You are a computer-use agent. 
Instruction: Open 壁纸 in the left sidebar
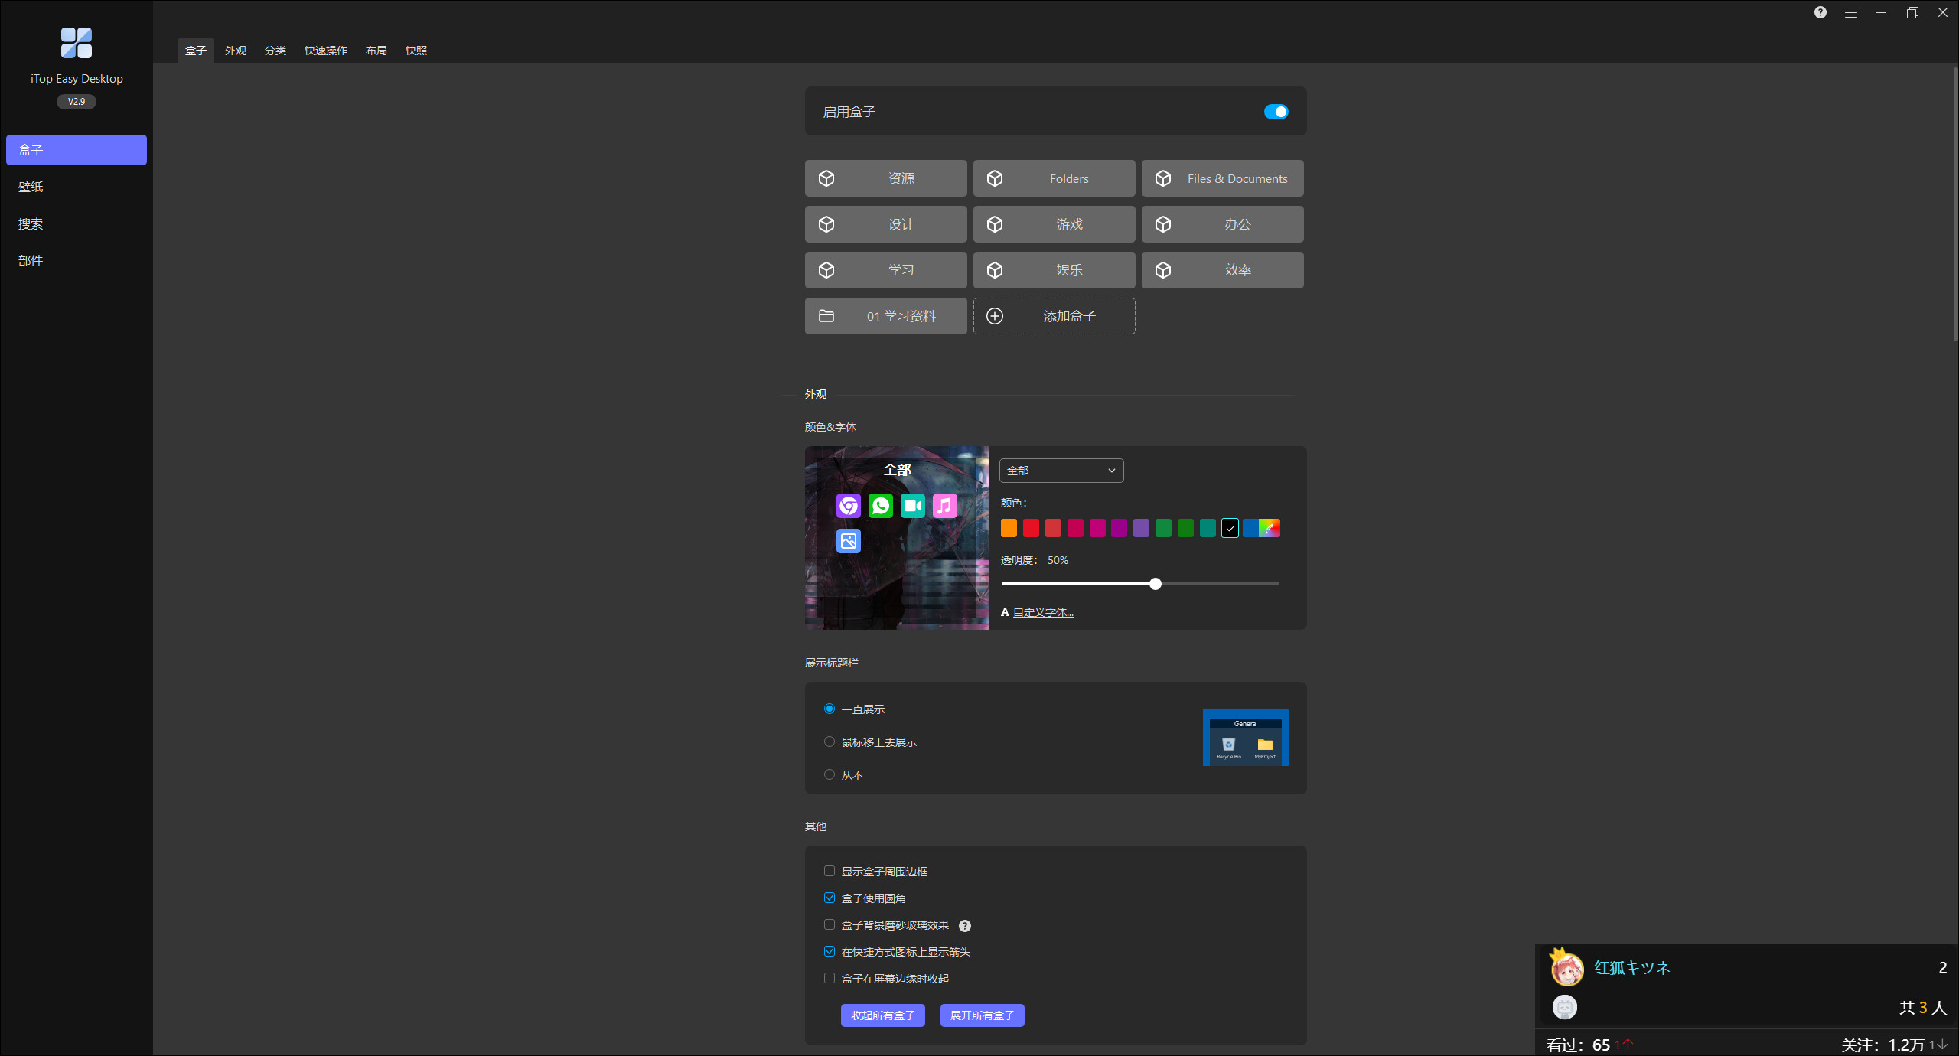tap(31, 187)
